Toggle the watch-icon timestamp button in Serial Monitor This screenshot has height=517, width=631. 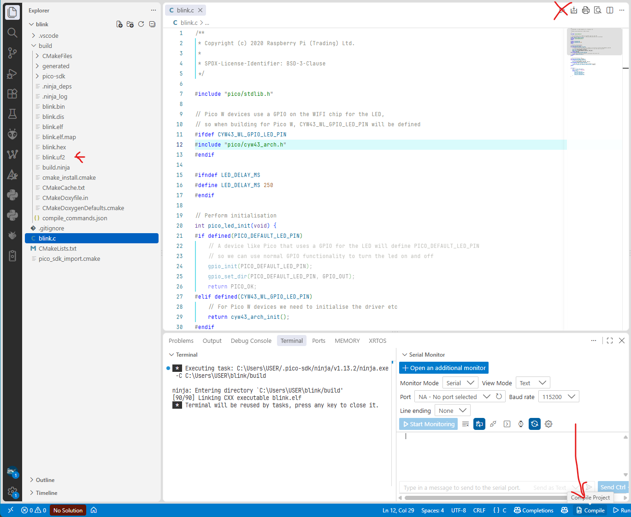coord(521,424)
